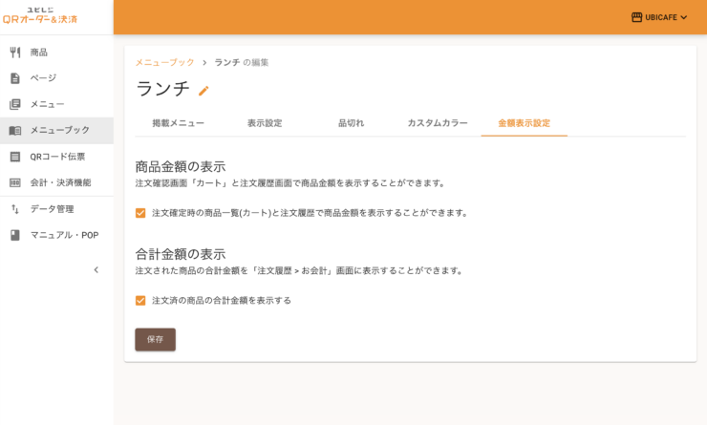
Task: Click the checkbox label starting 注文確定時の商品一覧
Action: 311,213
